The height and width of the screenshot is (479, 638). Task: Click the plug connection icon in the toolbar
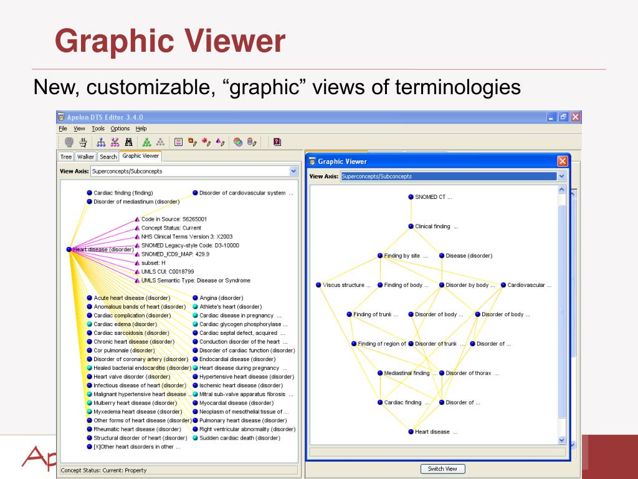[x=83, y=142]
